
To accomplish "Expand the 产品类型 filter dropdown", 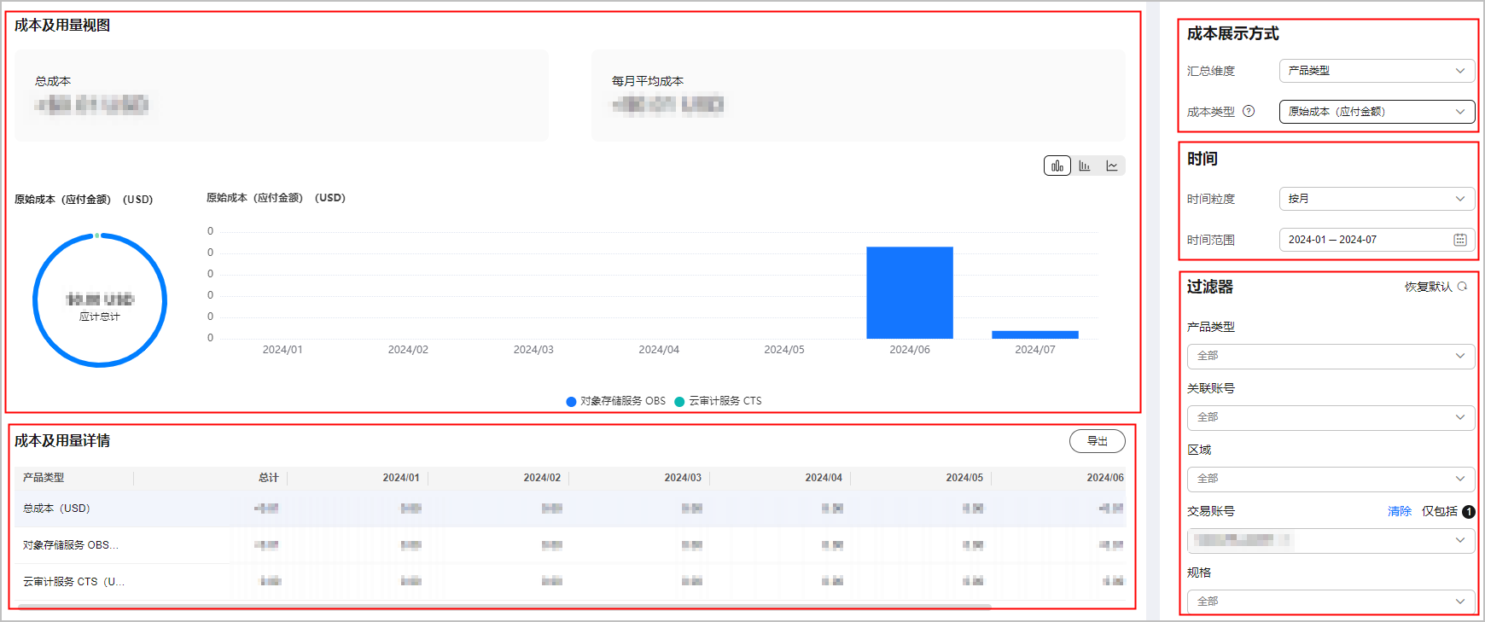I will (1330, 356).
